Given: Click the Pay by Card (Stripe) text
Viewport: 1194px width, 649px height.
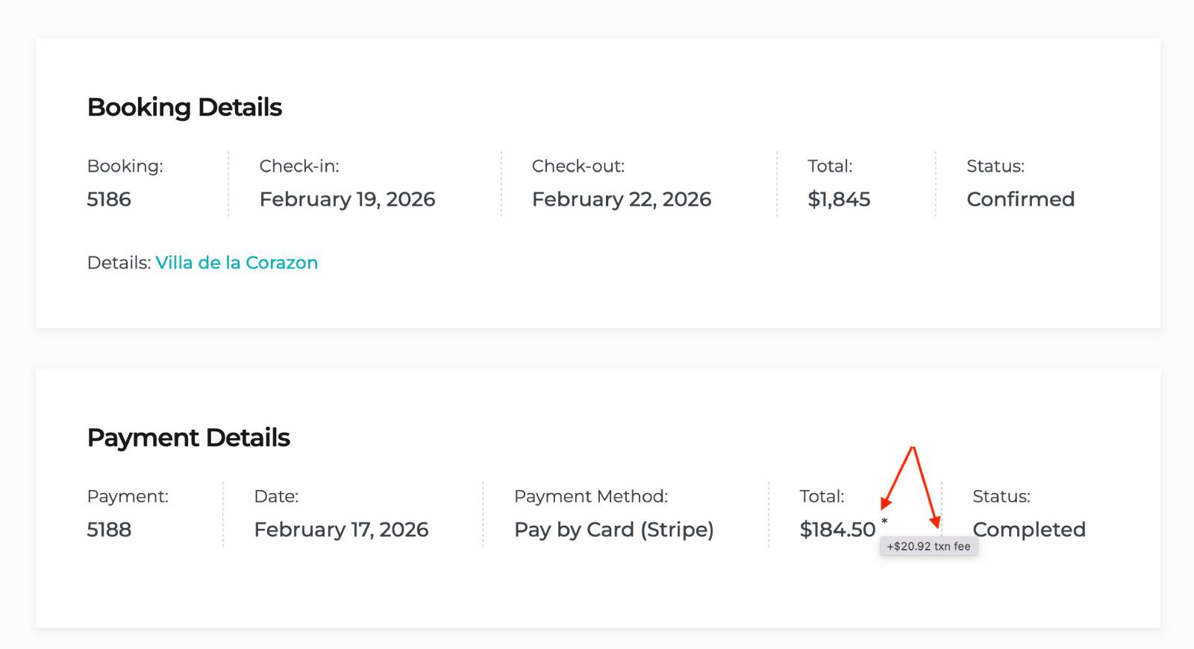Looking at the screenshot, I should coord(613,530).
